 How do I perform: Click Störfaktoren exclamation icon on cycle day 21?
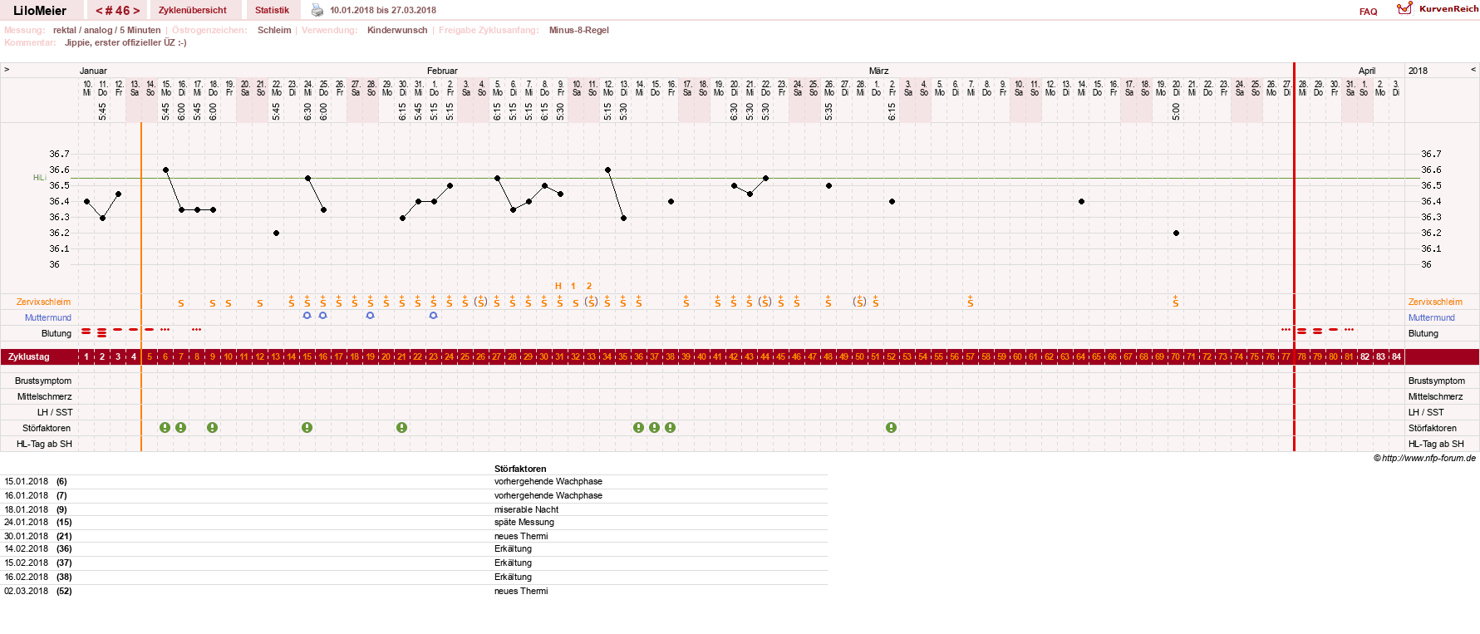pyautogui.click(x=402, y=427)
